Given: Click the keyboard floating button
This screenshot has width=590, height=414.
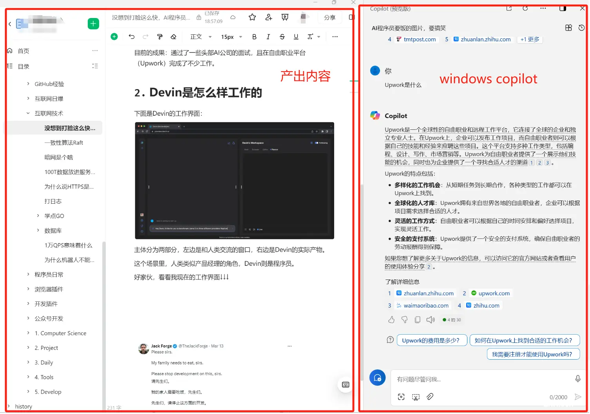Looking at the screenshot, I should click(346, 385).
